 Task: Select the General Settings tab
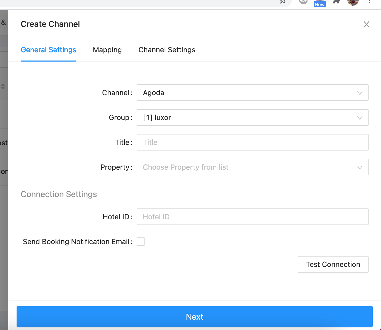coord(48,50)
